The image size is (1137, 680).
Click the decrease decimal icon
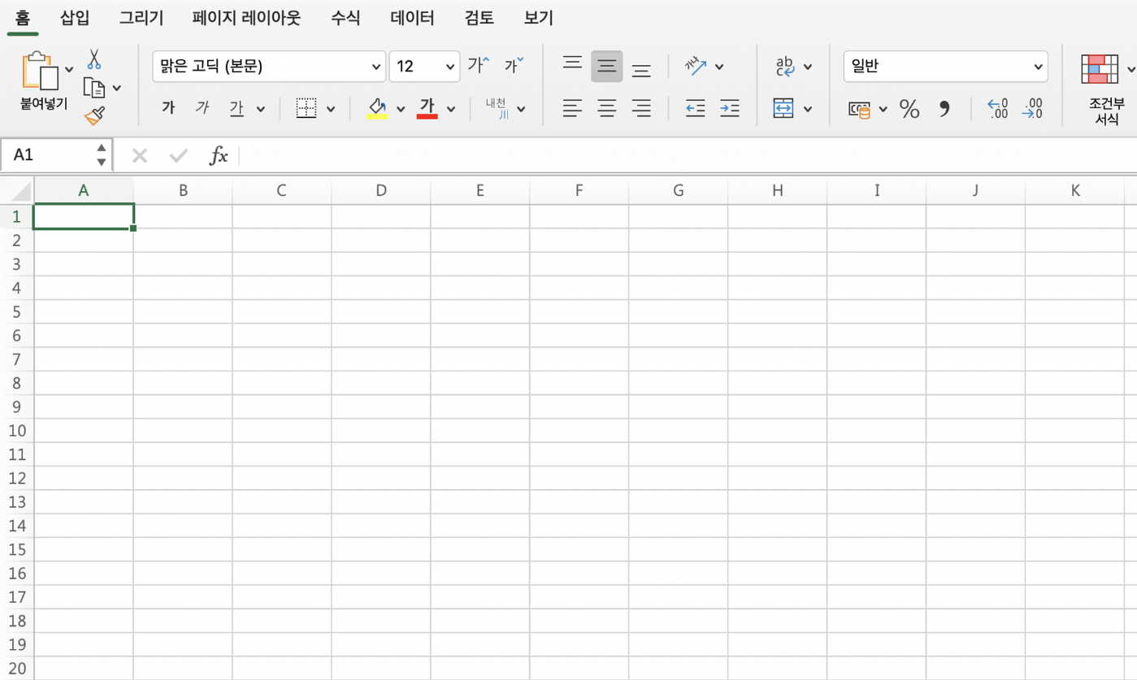[x=1032, y=108]
